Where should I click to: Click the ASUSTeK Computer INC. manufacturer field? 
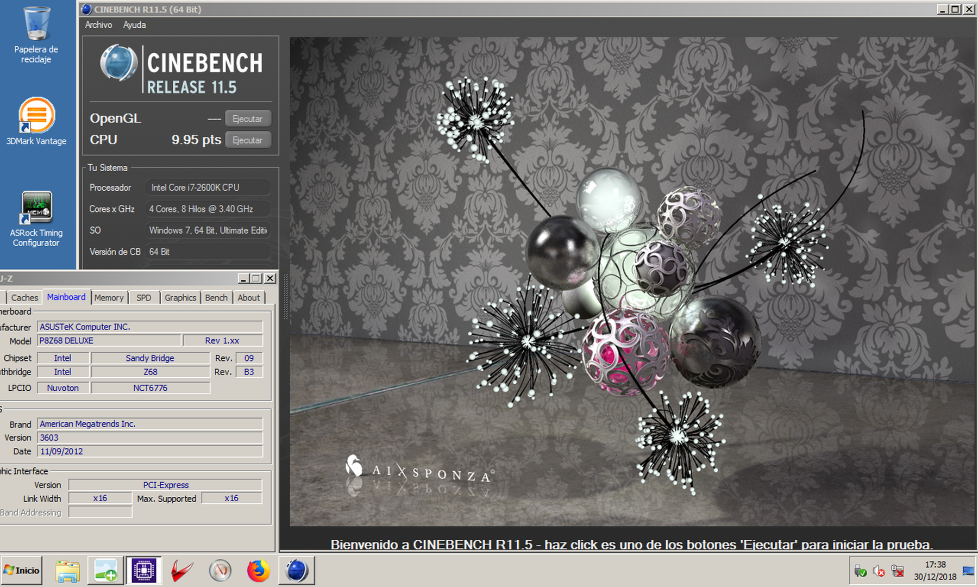150,327
